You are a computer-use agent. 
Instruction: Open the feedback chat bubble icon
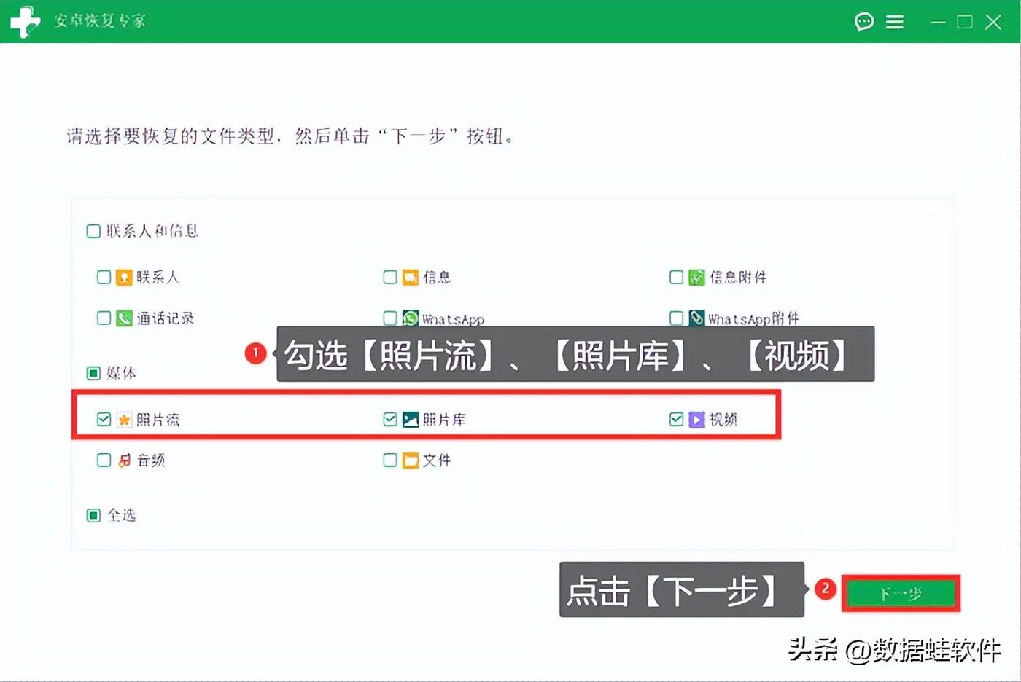click(864, 22)
